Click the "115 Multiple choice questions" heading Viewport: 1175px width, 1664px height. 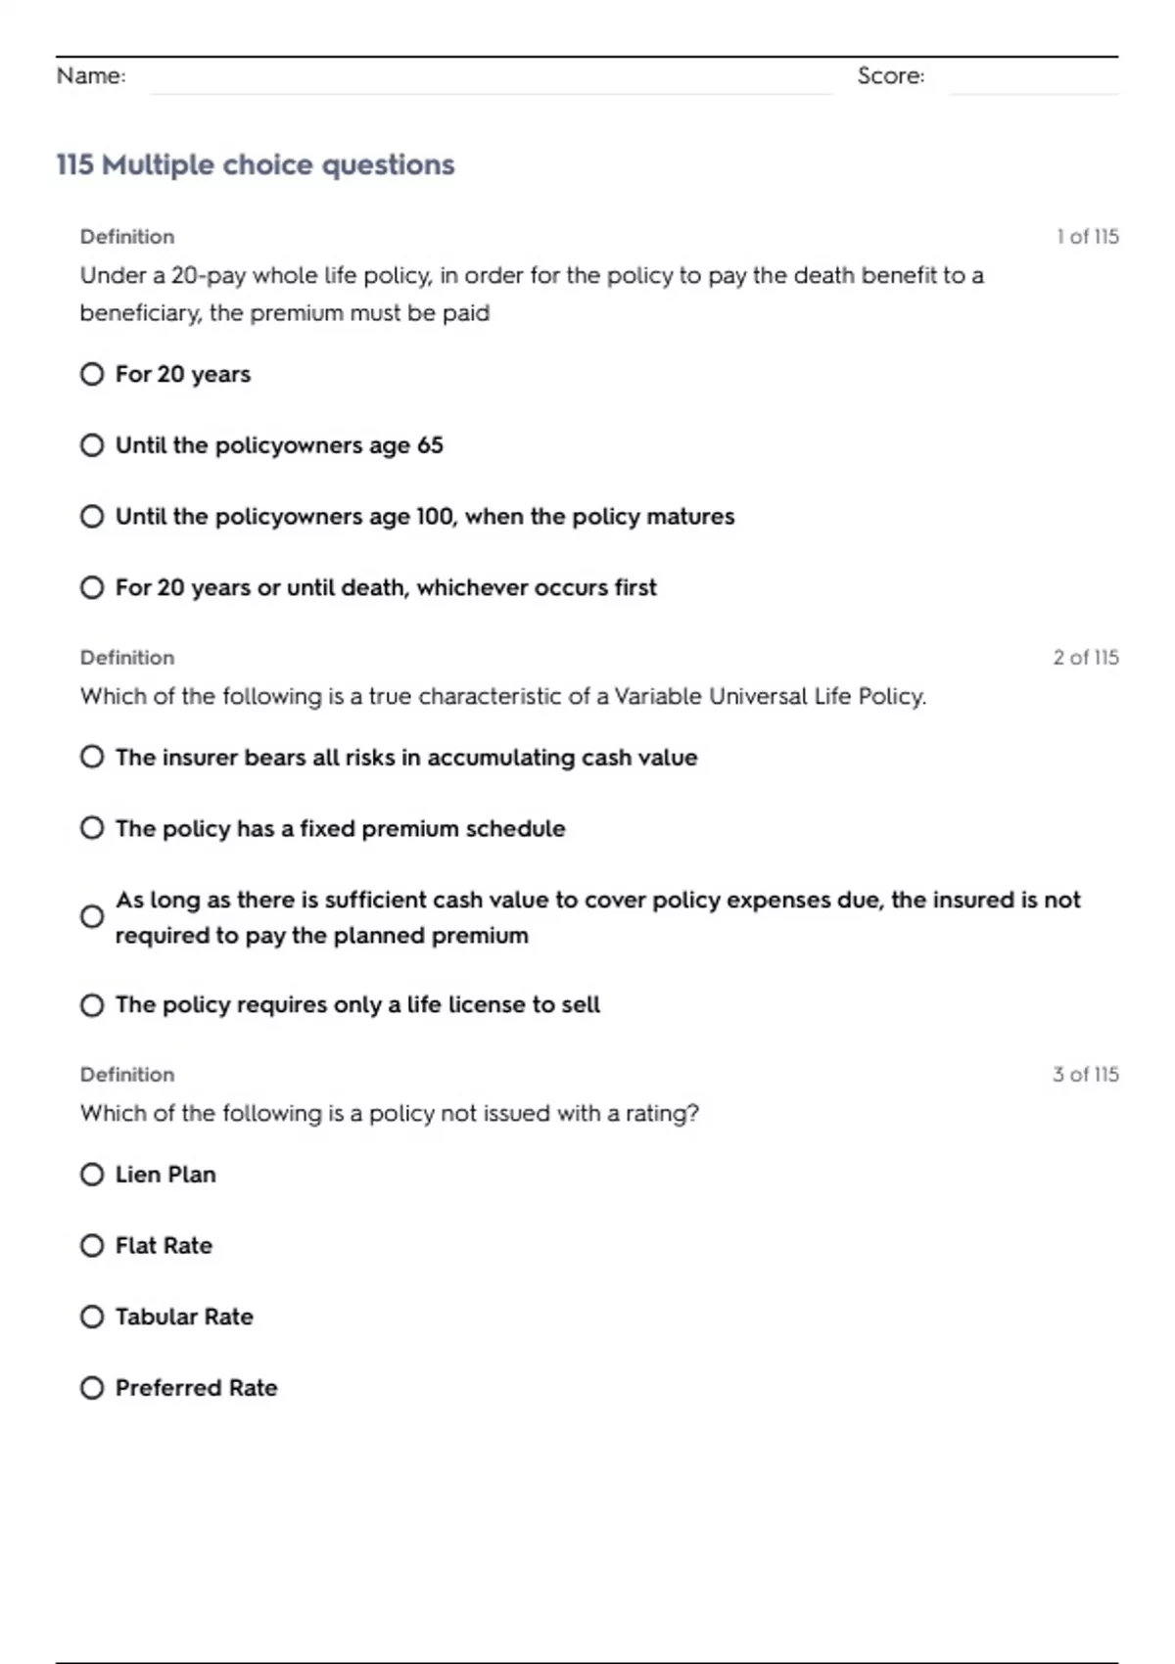click(256, 164)
